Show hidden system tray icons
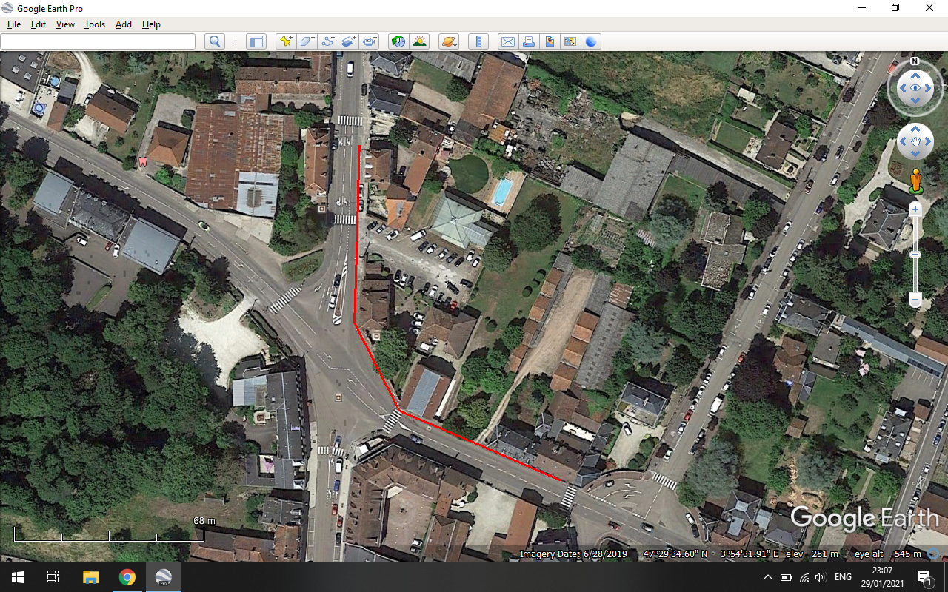Screen dimensions: 948x592 (x=768, y=577)
